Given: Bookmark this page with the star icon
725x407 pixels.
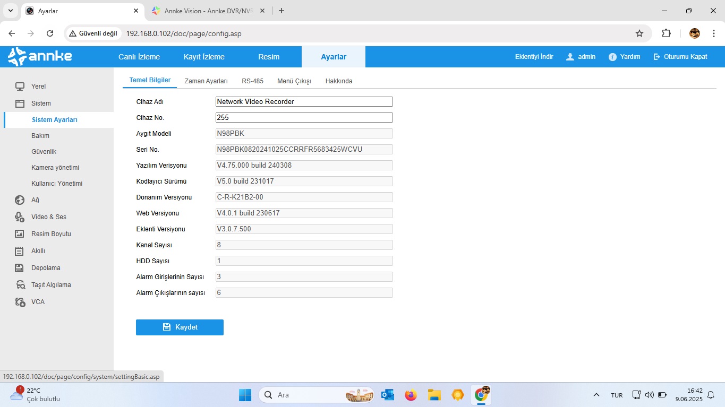Looking at the screenshot, I should [x=639, y=33].
